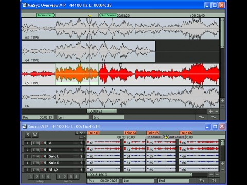
Task: Solo track 1 A with small S button
Action: [x=34, y=143]
